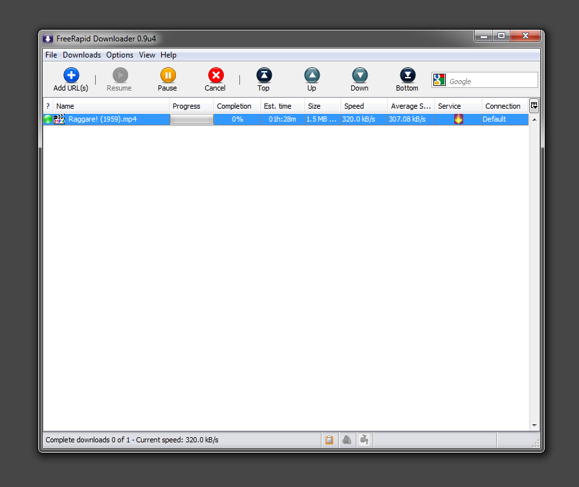
Task: Sort by the Progress column header
Action: (191, 106)
